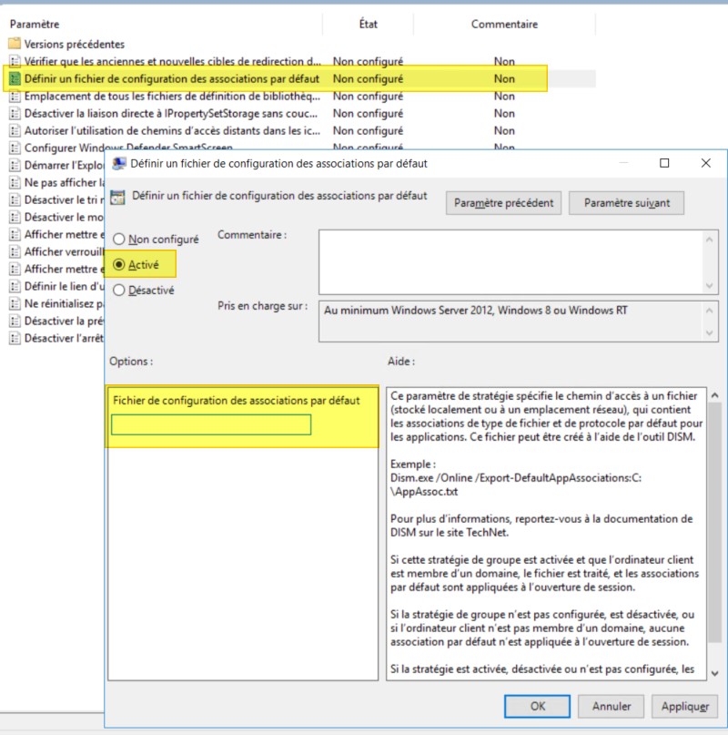The height and width of the screenshot is (735, 728).
Task: Click the Dism.exe /Online example text
Action: point(515,485)
